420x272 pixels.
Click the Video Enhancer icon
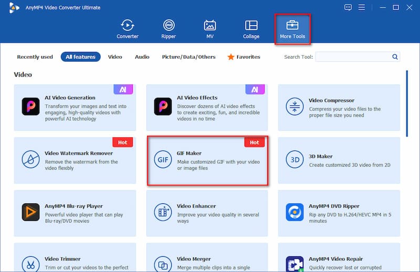(163, 212)
